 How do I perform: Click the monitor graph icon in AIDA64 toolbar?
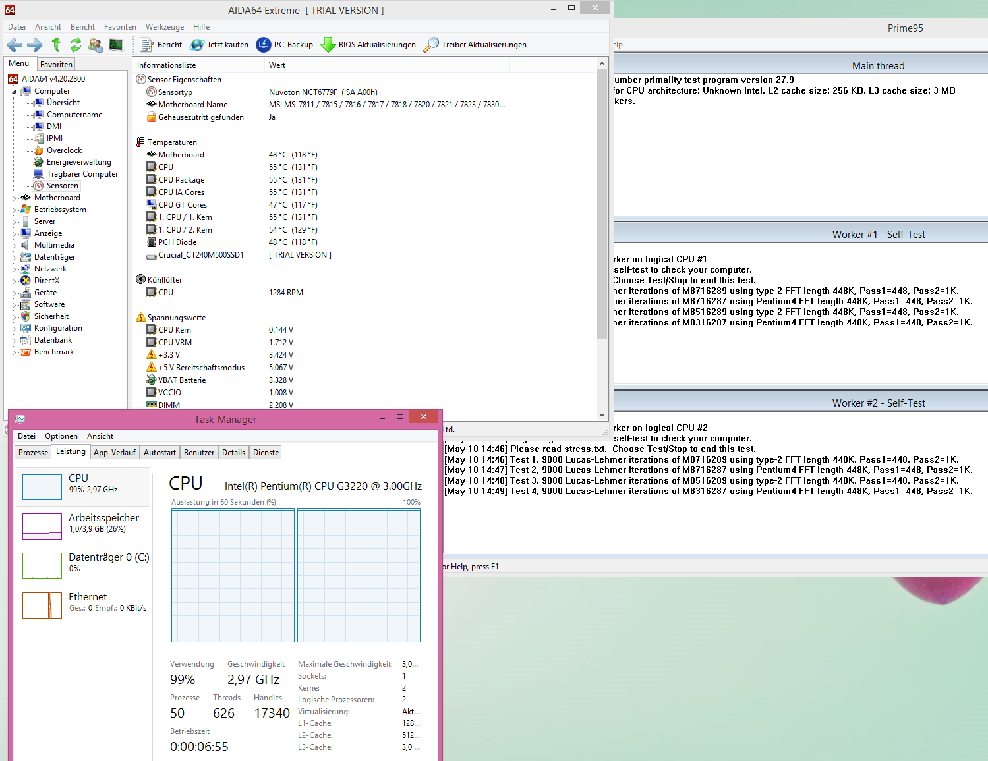tap(116, 45)
